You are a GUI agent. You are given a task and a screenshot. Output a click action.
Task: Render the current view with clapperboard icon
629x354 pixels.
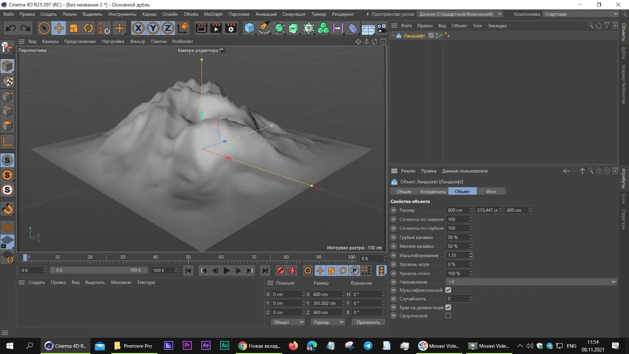pos(201,29)
